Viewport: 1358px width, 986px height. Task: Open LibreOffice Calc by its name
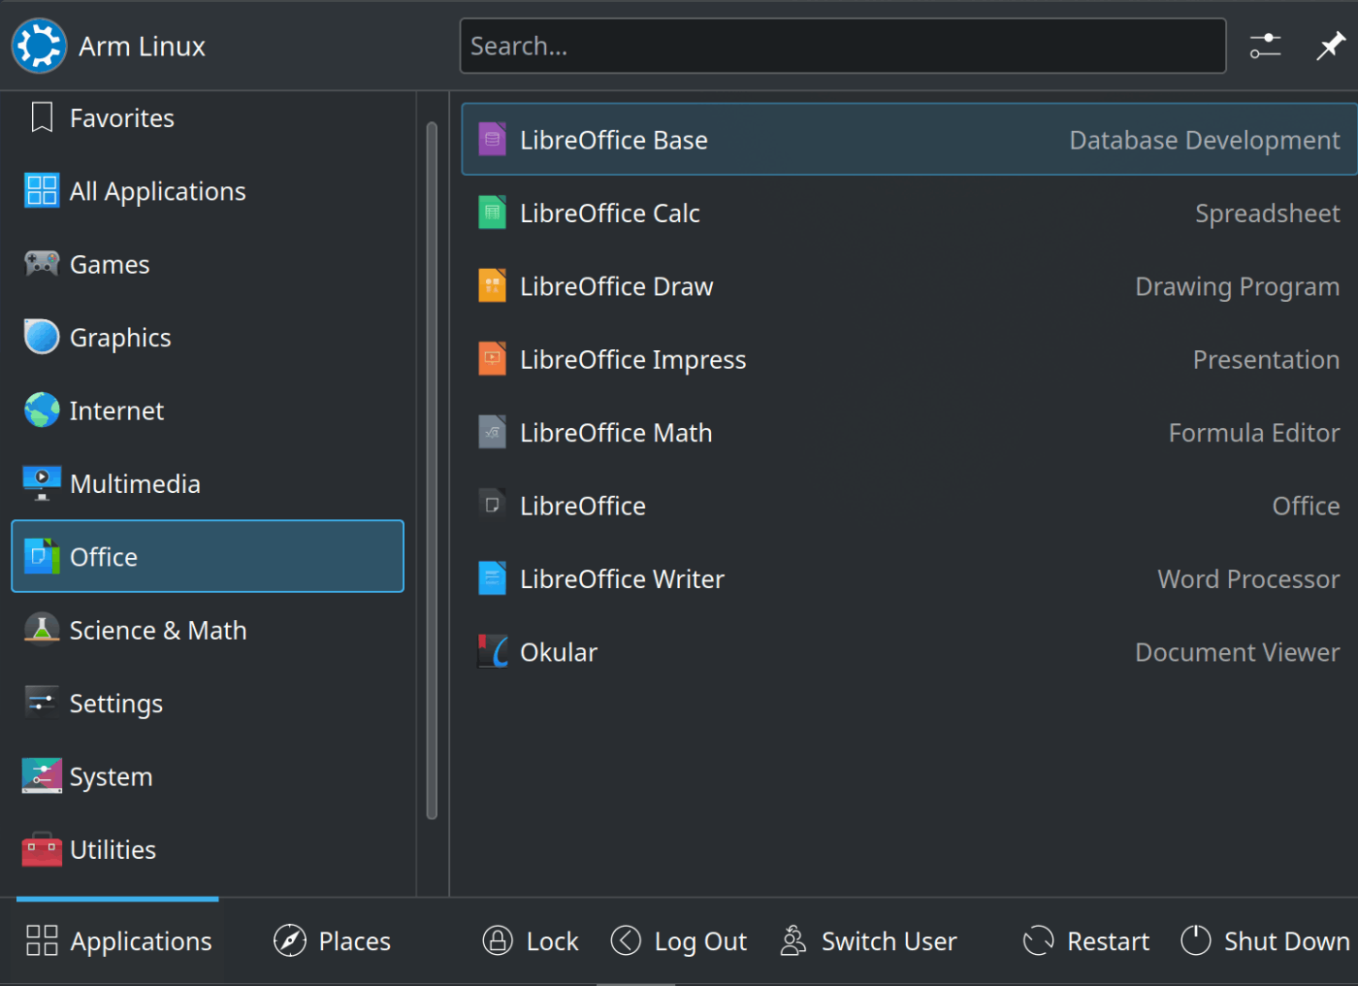[x=609, y=214]
